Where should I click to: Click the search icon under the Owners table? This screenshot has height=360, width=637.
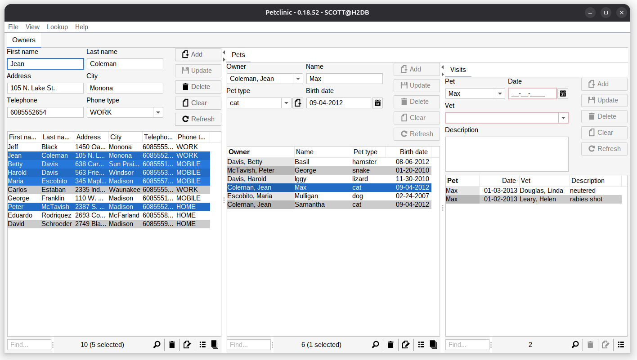157,345
